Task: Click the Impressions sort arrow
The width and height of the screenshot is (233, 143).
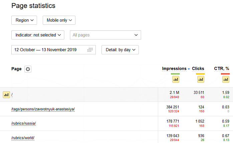Action: tap(189, 69)
